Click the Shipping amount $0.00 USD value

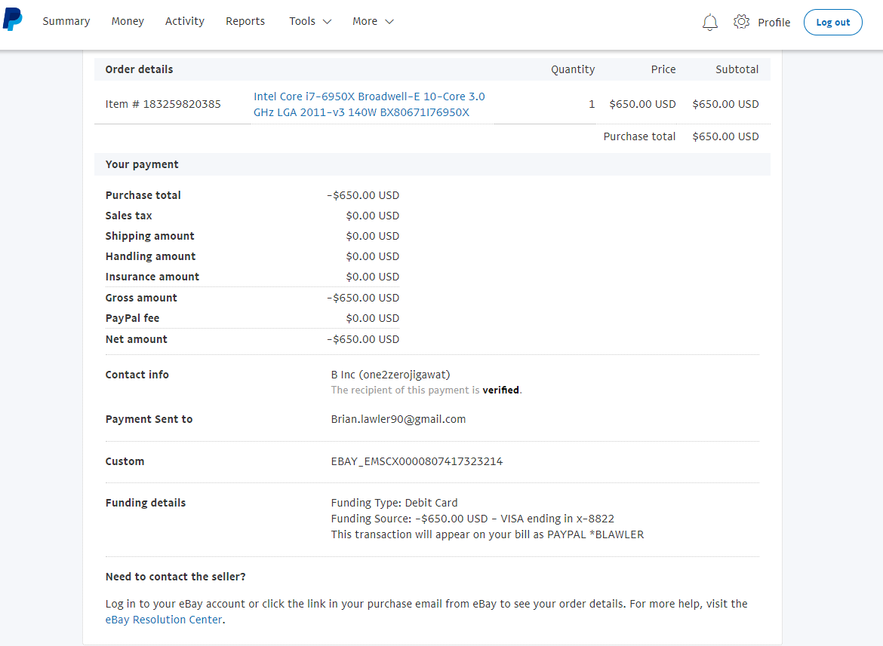[372, 236]
